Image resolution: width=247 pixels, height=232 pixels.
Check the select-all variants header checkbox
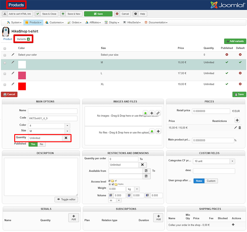[5, 48]
